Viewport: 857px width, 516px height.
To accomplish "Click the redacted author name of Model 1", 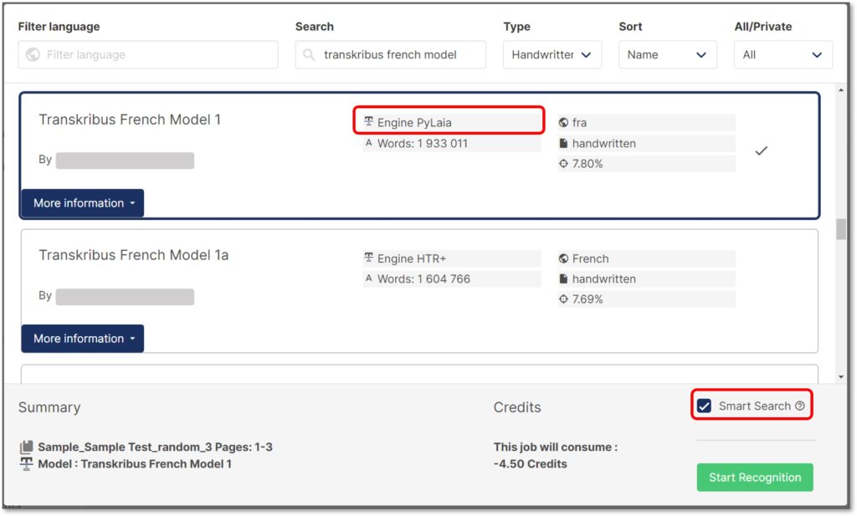I will coord(125,161).
